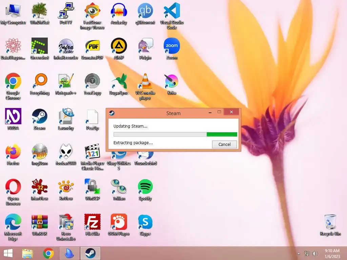Select the WinDirStat shortcut
The image size is (347, 260).
tap(39, 14)
